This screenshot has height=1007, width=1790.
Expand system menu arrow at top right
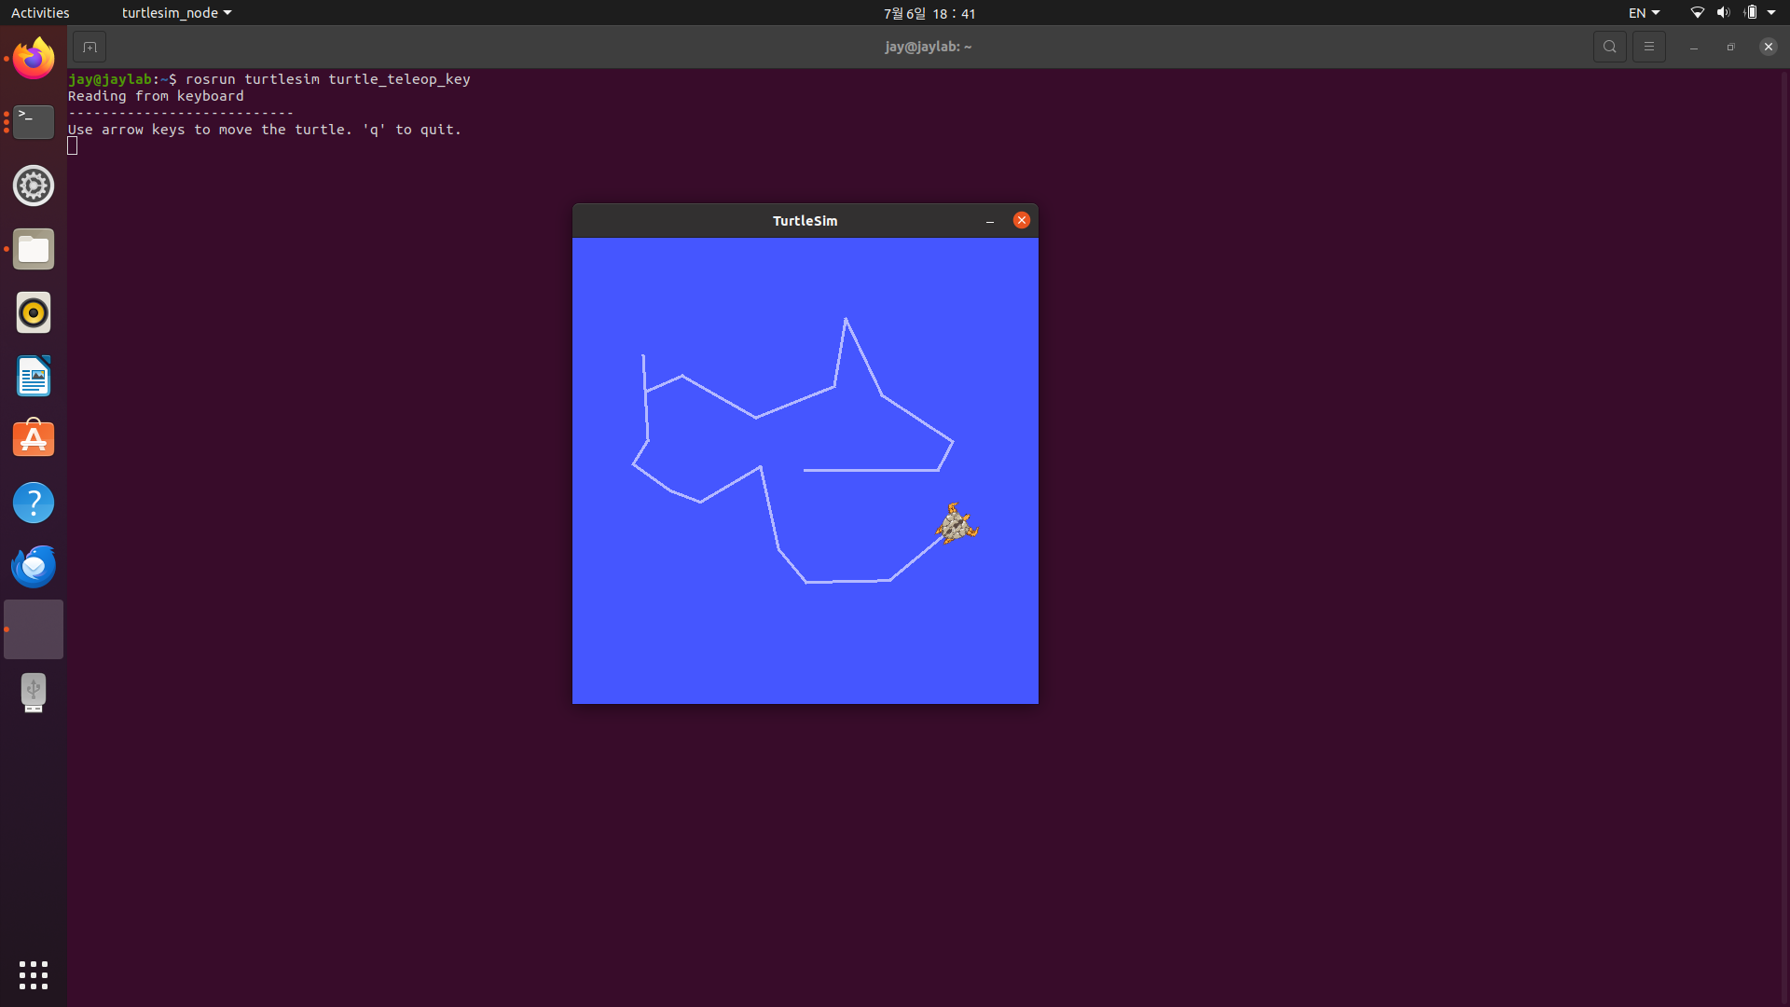pyautogui.click(x=1771, y=13)
